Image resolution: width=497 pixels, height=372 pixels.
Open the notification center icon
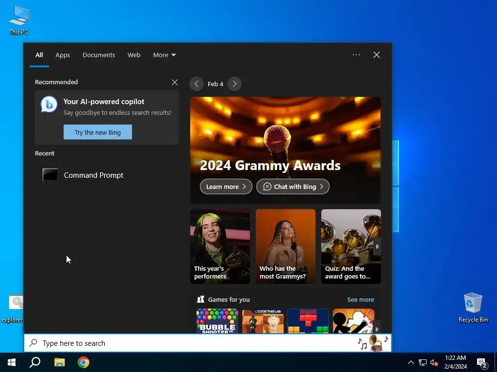click(482, 363)
